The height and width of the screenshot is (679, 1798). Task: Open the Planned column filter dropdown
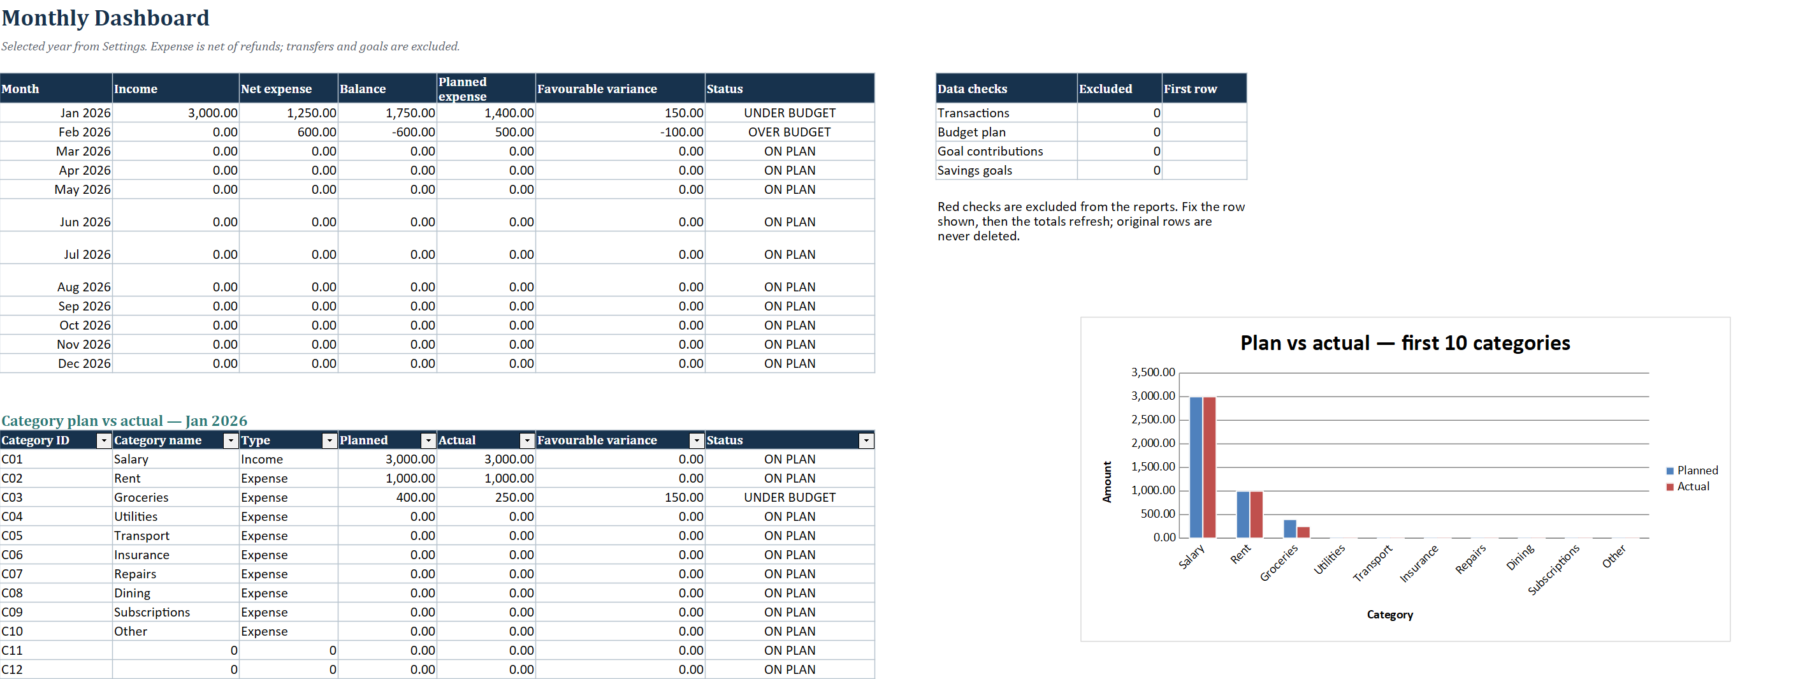pos(428,441)
